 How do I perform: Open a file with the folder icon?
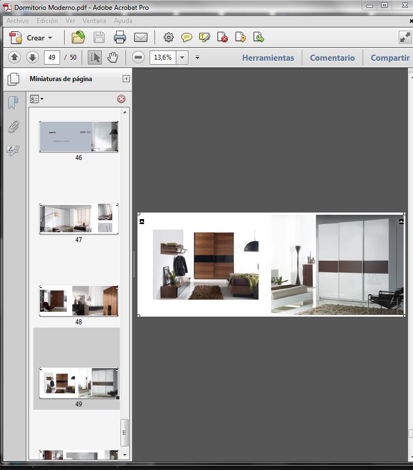[78, 38]
